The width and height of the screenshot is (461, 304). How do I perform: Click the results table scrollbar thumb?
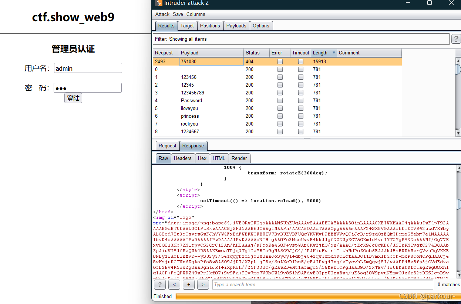coord(458,69)
